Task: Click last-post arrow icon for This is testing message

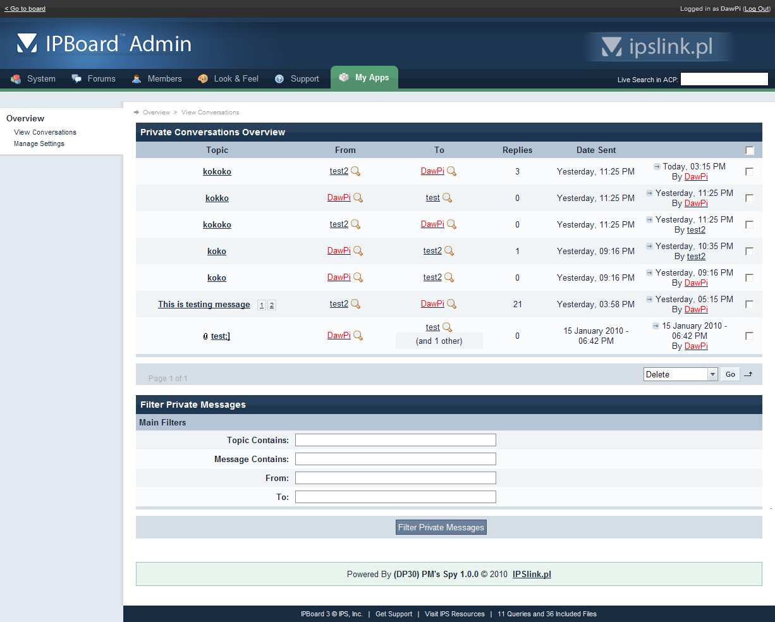Action: point(649,299)
